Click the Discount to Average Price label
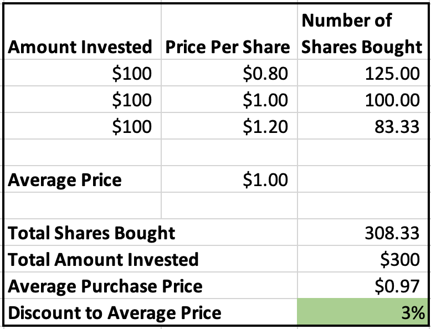This screenshot has width=431, height=329. coord(114,312)
